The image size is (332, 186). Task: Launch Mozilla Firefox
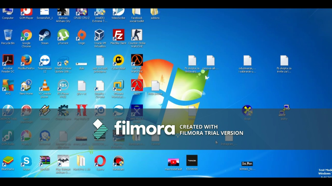(26, 60)
